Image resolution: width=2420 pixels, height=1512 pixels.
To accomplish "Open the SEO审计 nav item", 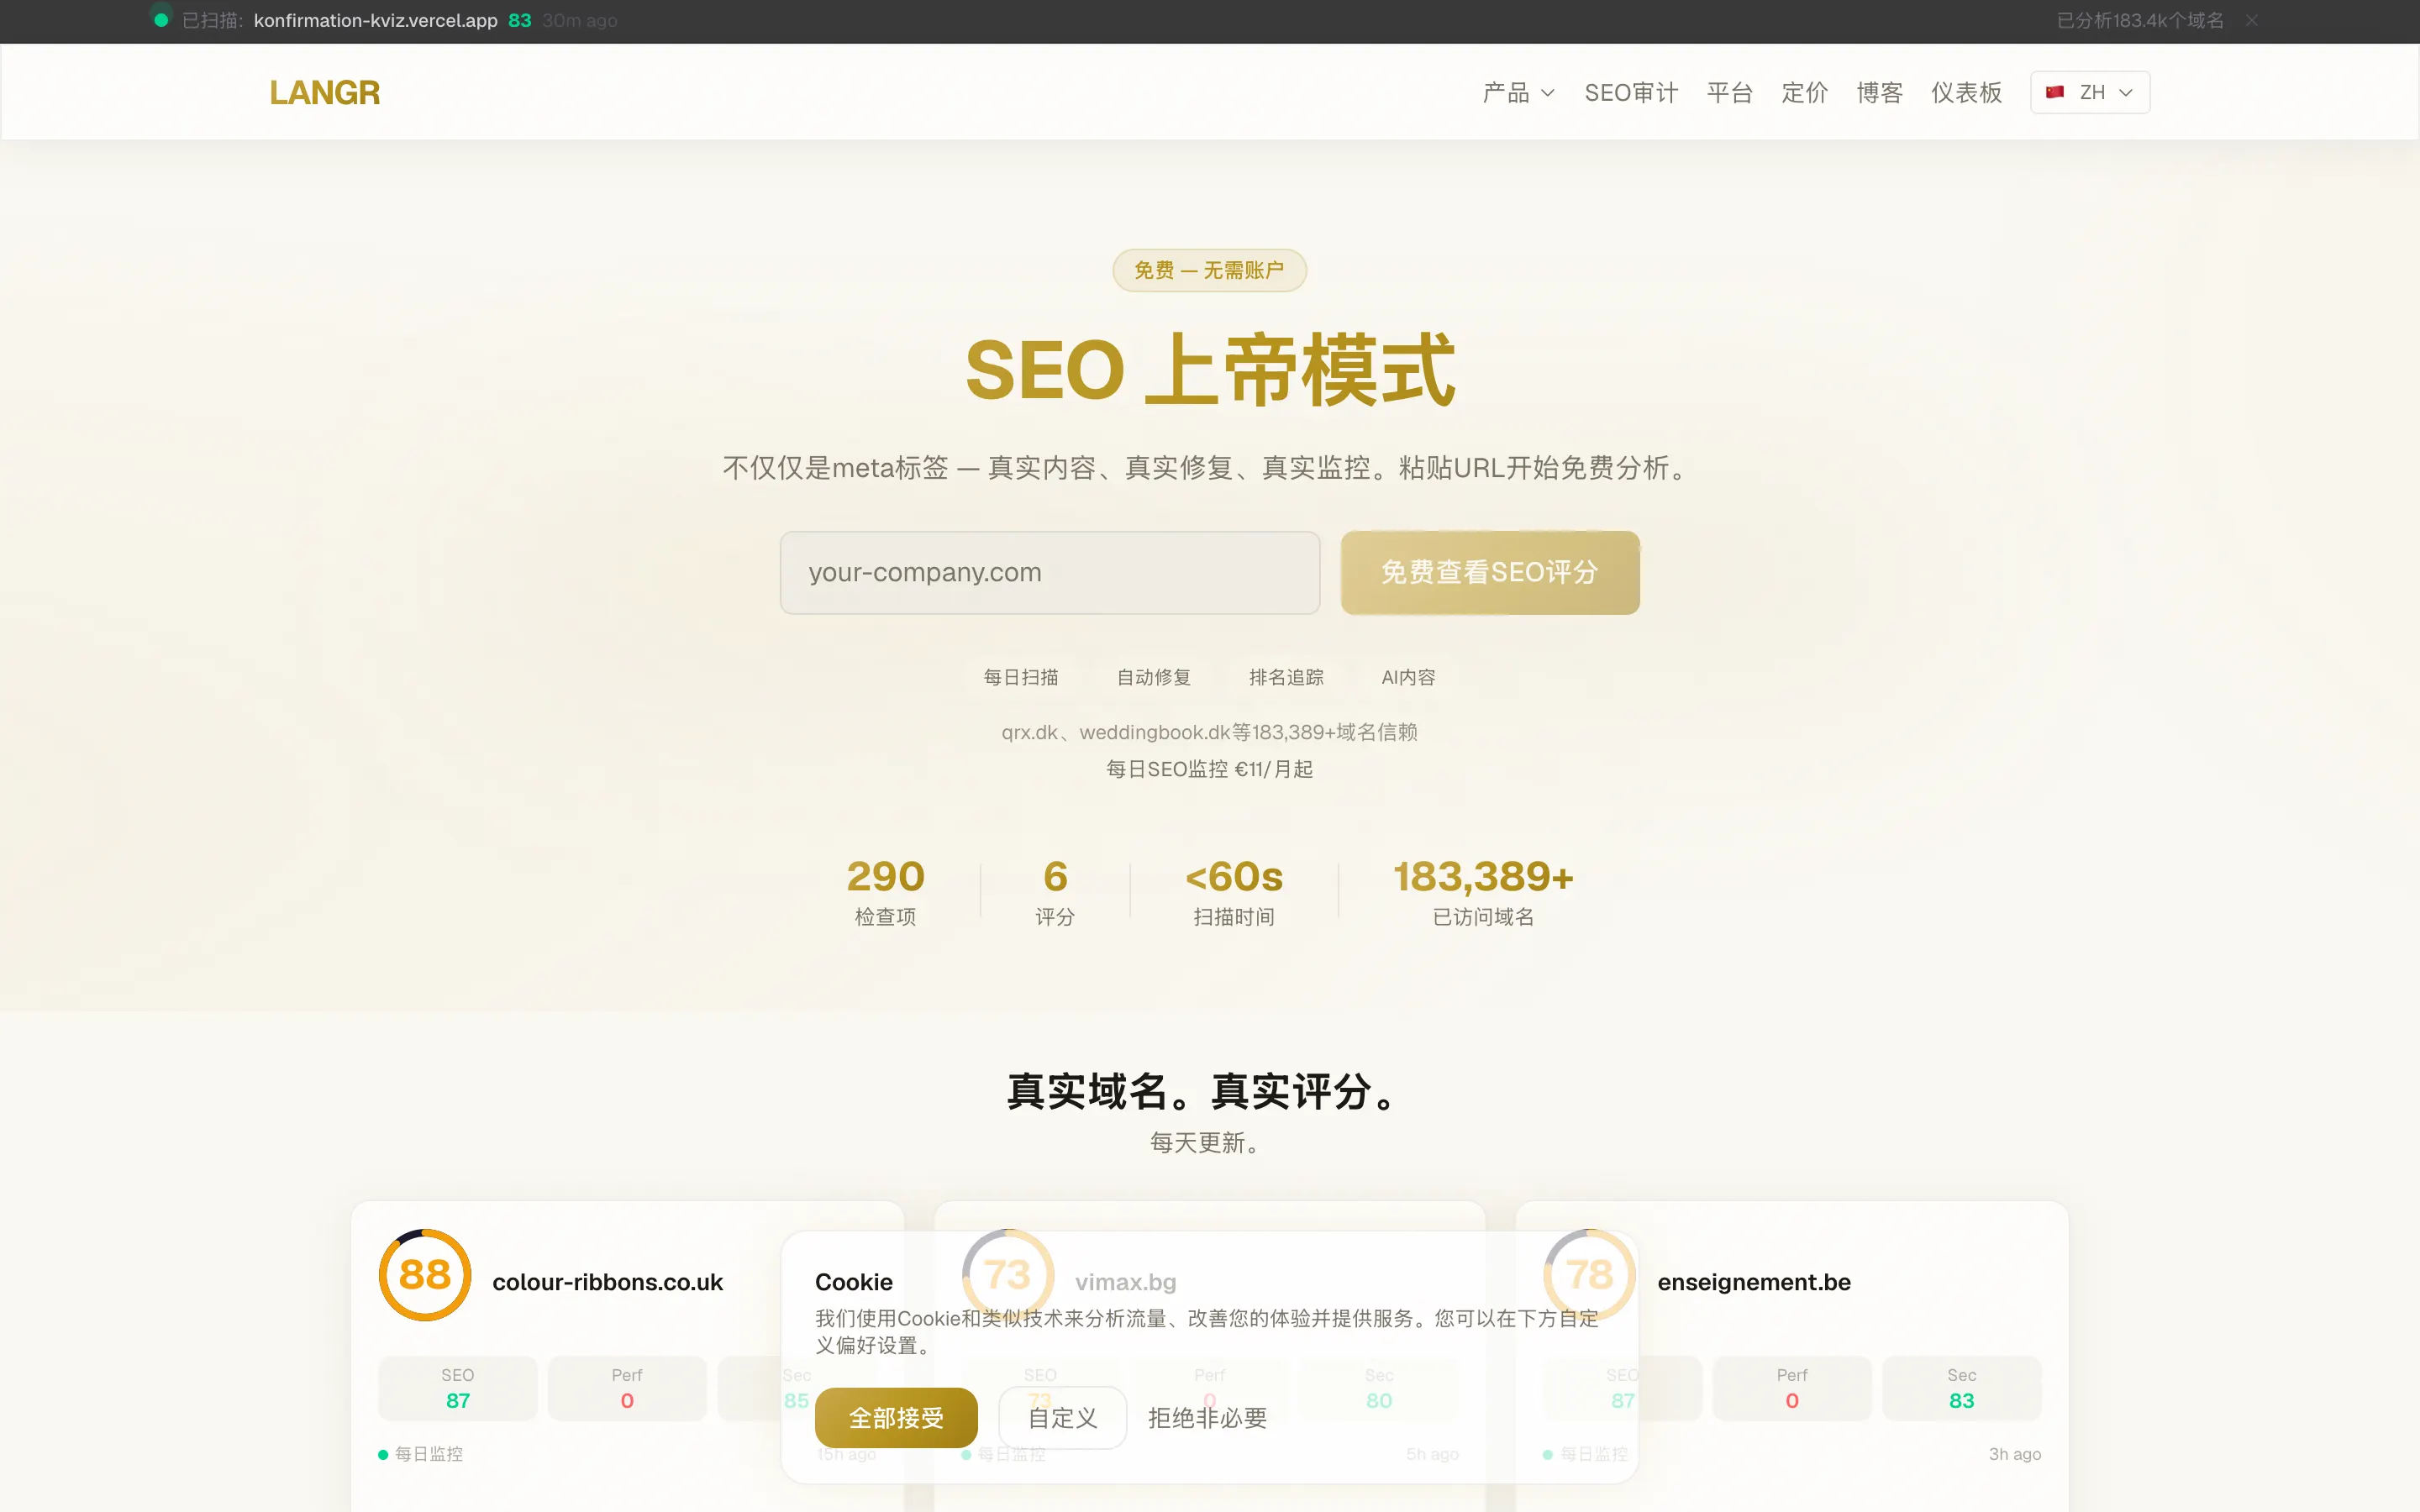I will [x=1631, y=92].
